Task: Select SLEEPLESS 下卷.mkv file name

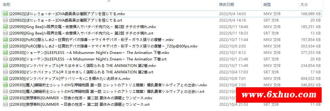Action: click(x=89, y=53)
